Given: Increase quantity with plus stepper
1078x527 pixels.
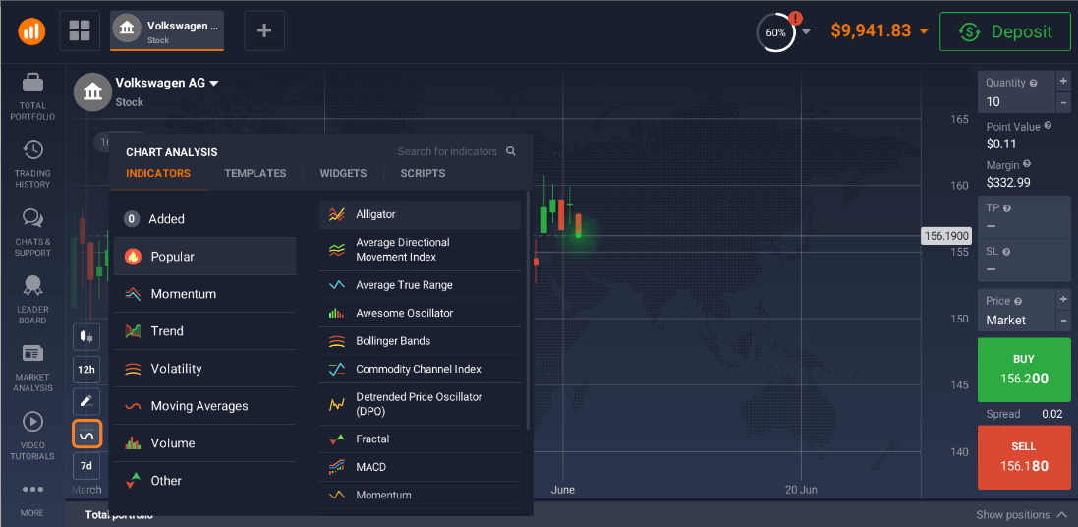Looking at the screenshot, I should point(1063,82).
